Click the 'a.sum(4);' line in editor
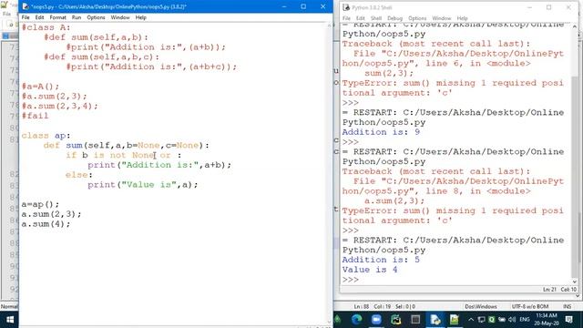 coord(46,224)
